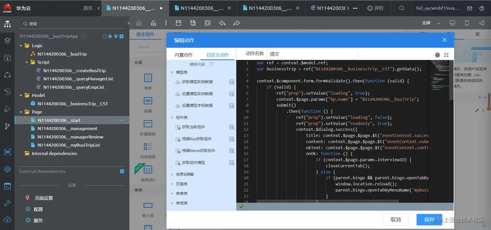Click the 取消 button to cancel editing

(396, 220)
